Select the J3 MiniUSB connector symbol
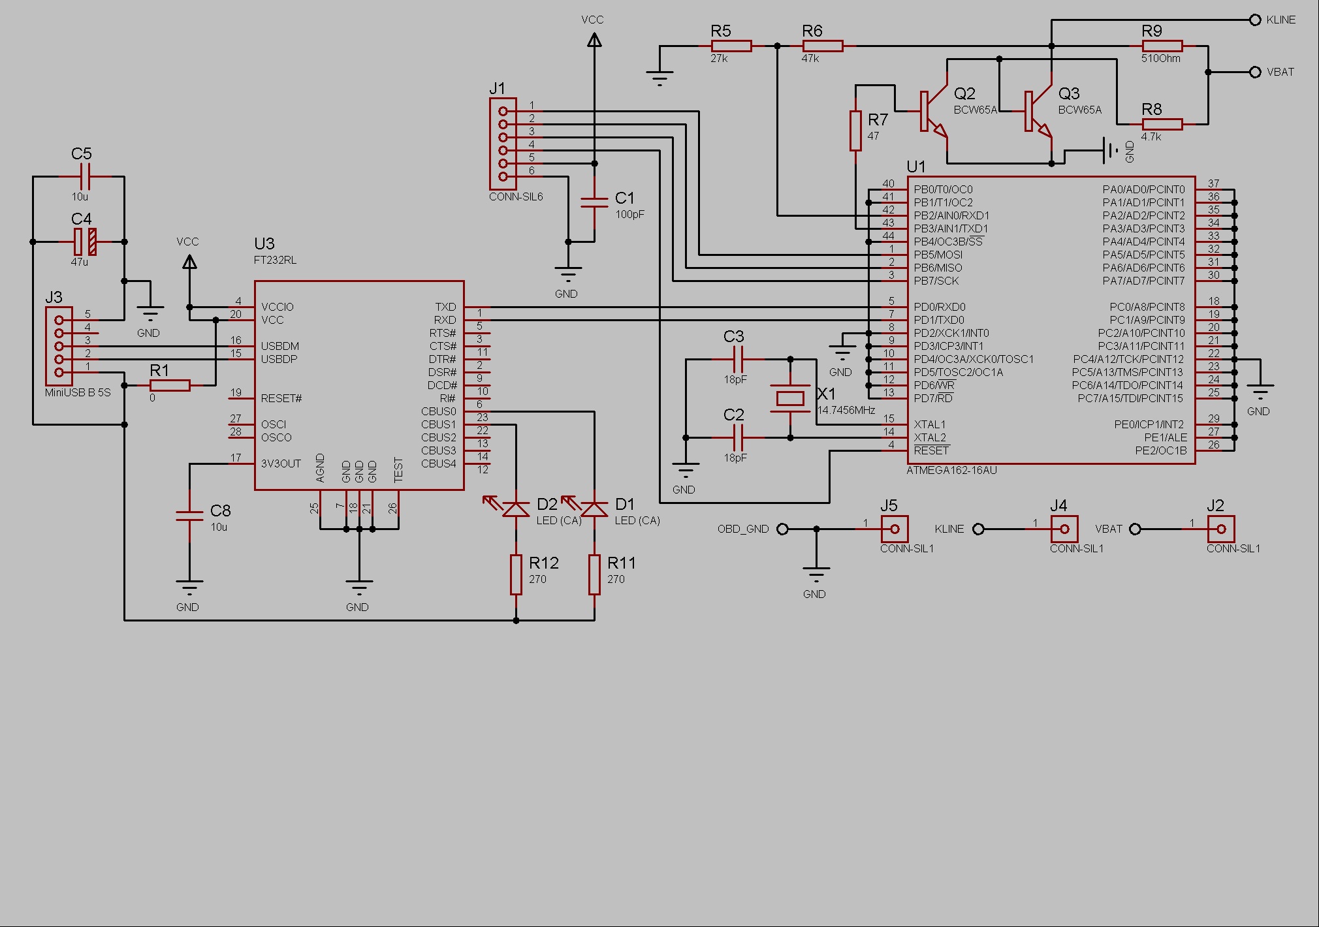Viewport: 1319px width, 927px height. (59, 346)
